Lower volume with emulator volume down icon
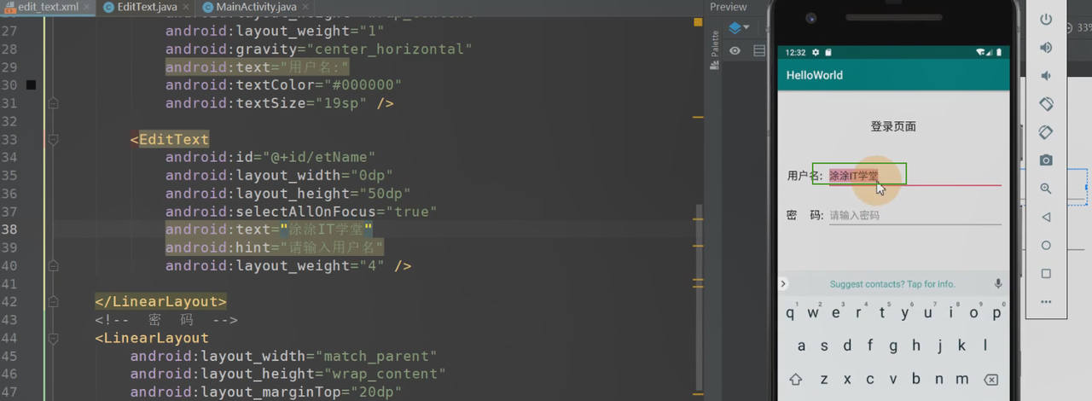The height and width of the screenshot is (401, 1092). (x=1046, y=76)
